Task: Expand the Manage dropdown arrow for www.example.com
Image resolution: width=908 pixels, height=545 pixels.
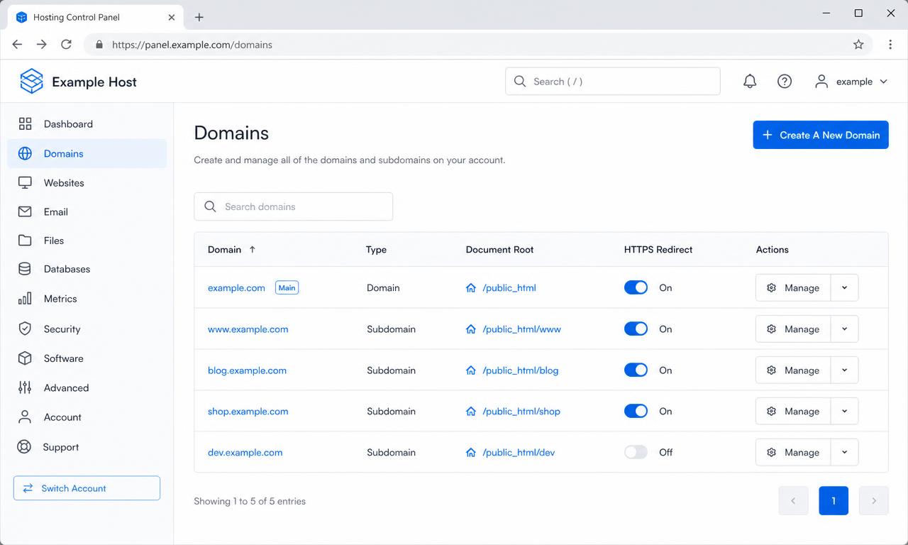Action: [844, 329]
